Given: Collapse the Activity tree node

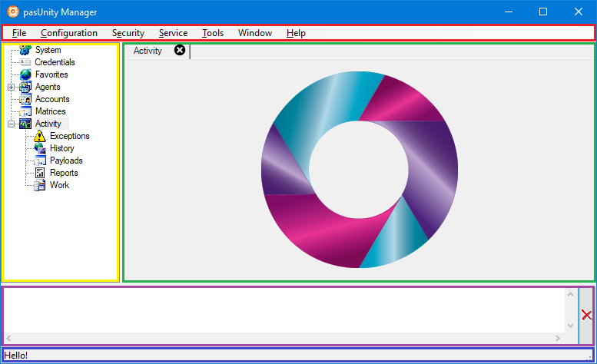Looking at the screenshot, I should 11,124.
